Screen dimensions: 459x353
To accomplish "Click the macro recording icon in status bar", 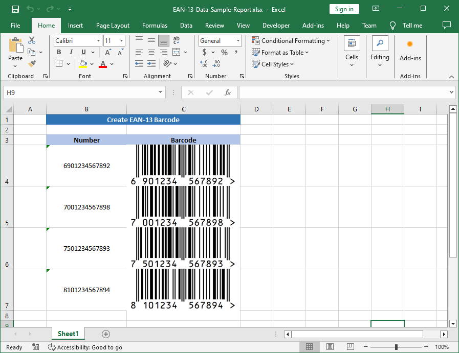I will [35, 347].
